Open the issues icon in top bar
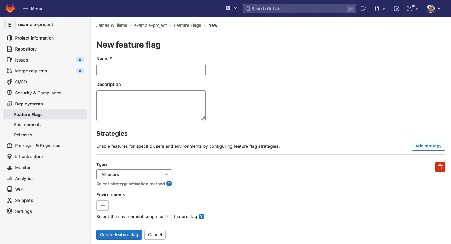 (x=363, y=8)
